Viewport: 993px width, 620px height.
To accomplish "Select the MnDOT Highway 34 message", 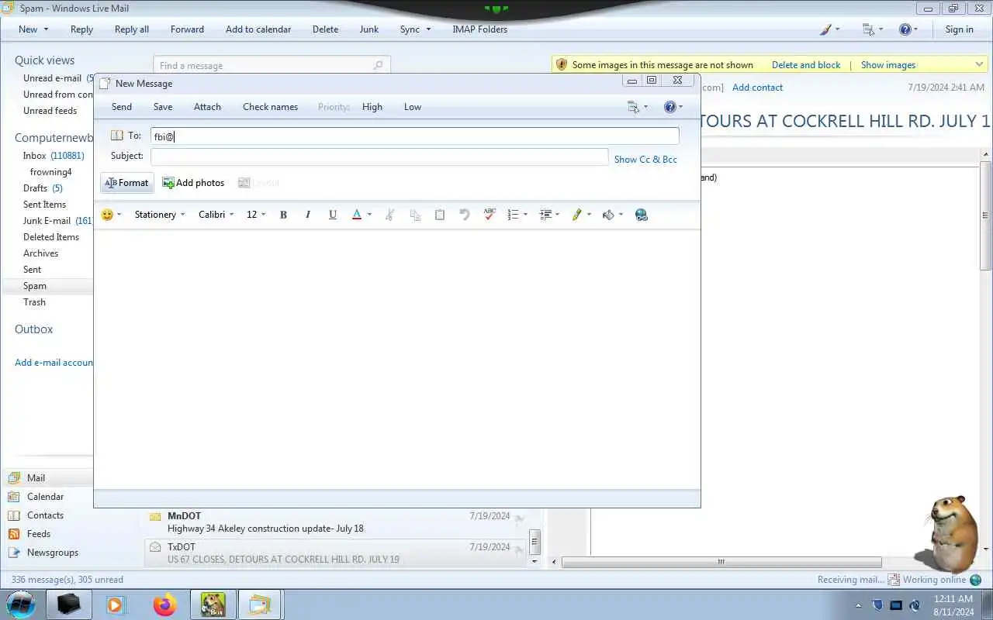I will pos(335,522).
